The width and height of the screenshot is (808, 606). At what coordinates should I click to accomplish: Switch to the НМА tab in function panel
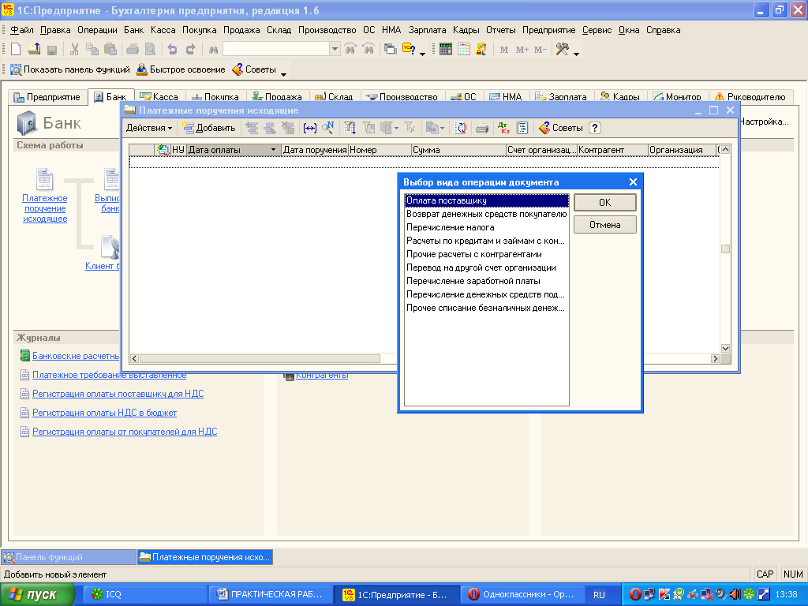[x=506, y=97]
